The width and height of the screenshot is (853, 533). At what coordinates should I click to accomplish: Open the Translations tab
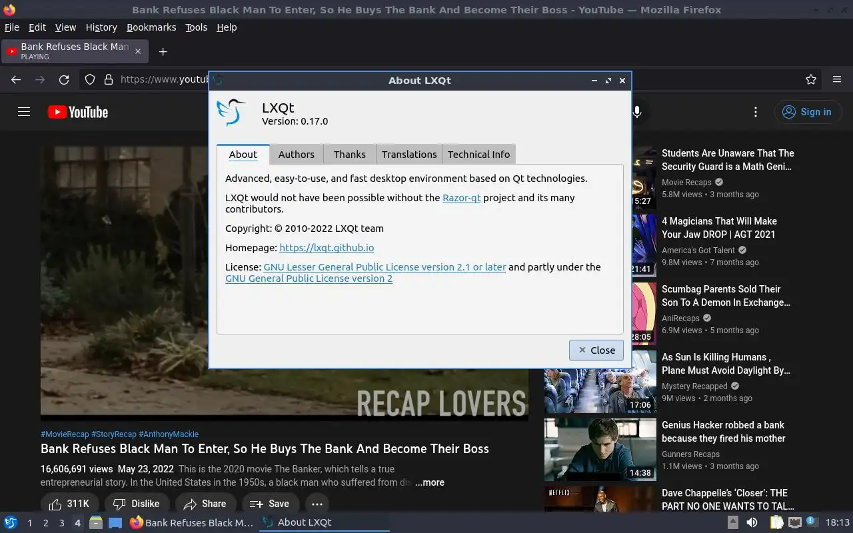tap(409, 154)
